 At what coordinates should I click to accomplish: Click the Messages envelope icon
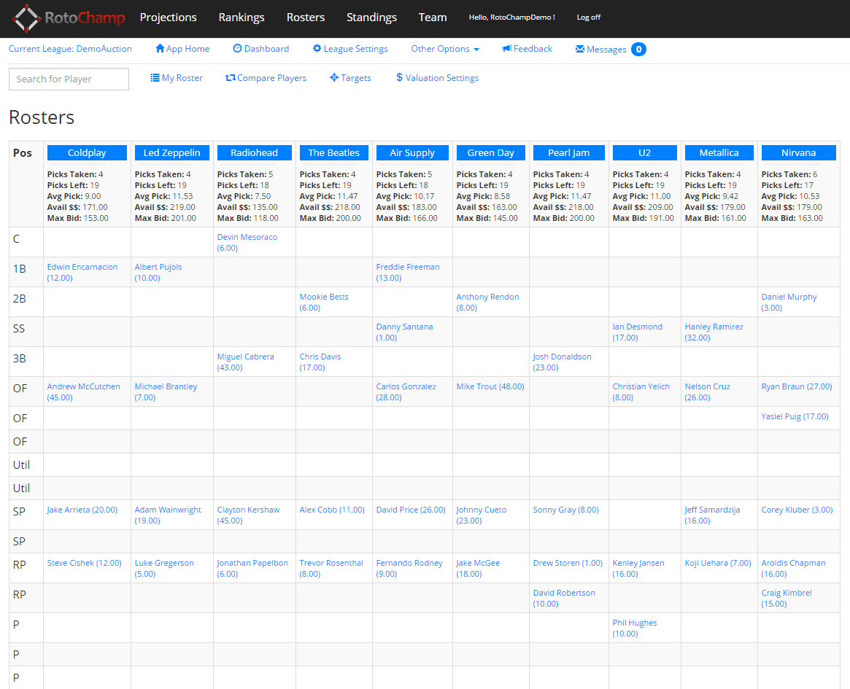point(579,49)
